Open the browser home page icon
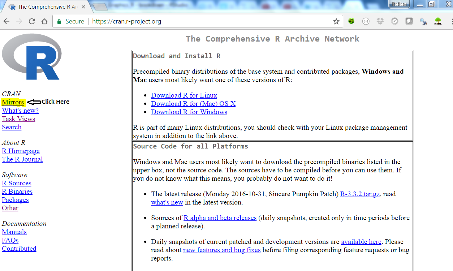 pyautogui.click(x=44, y=21)
